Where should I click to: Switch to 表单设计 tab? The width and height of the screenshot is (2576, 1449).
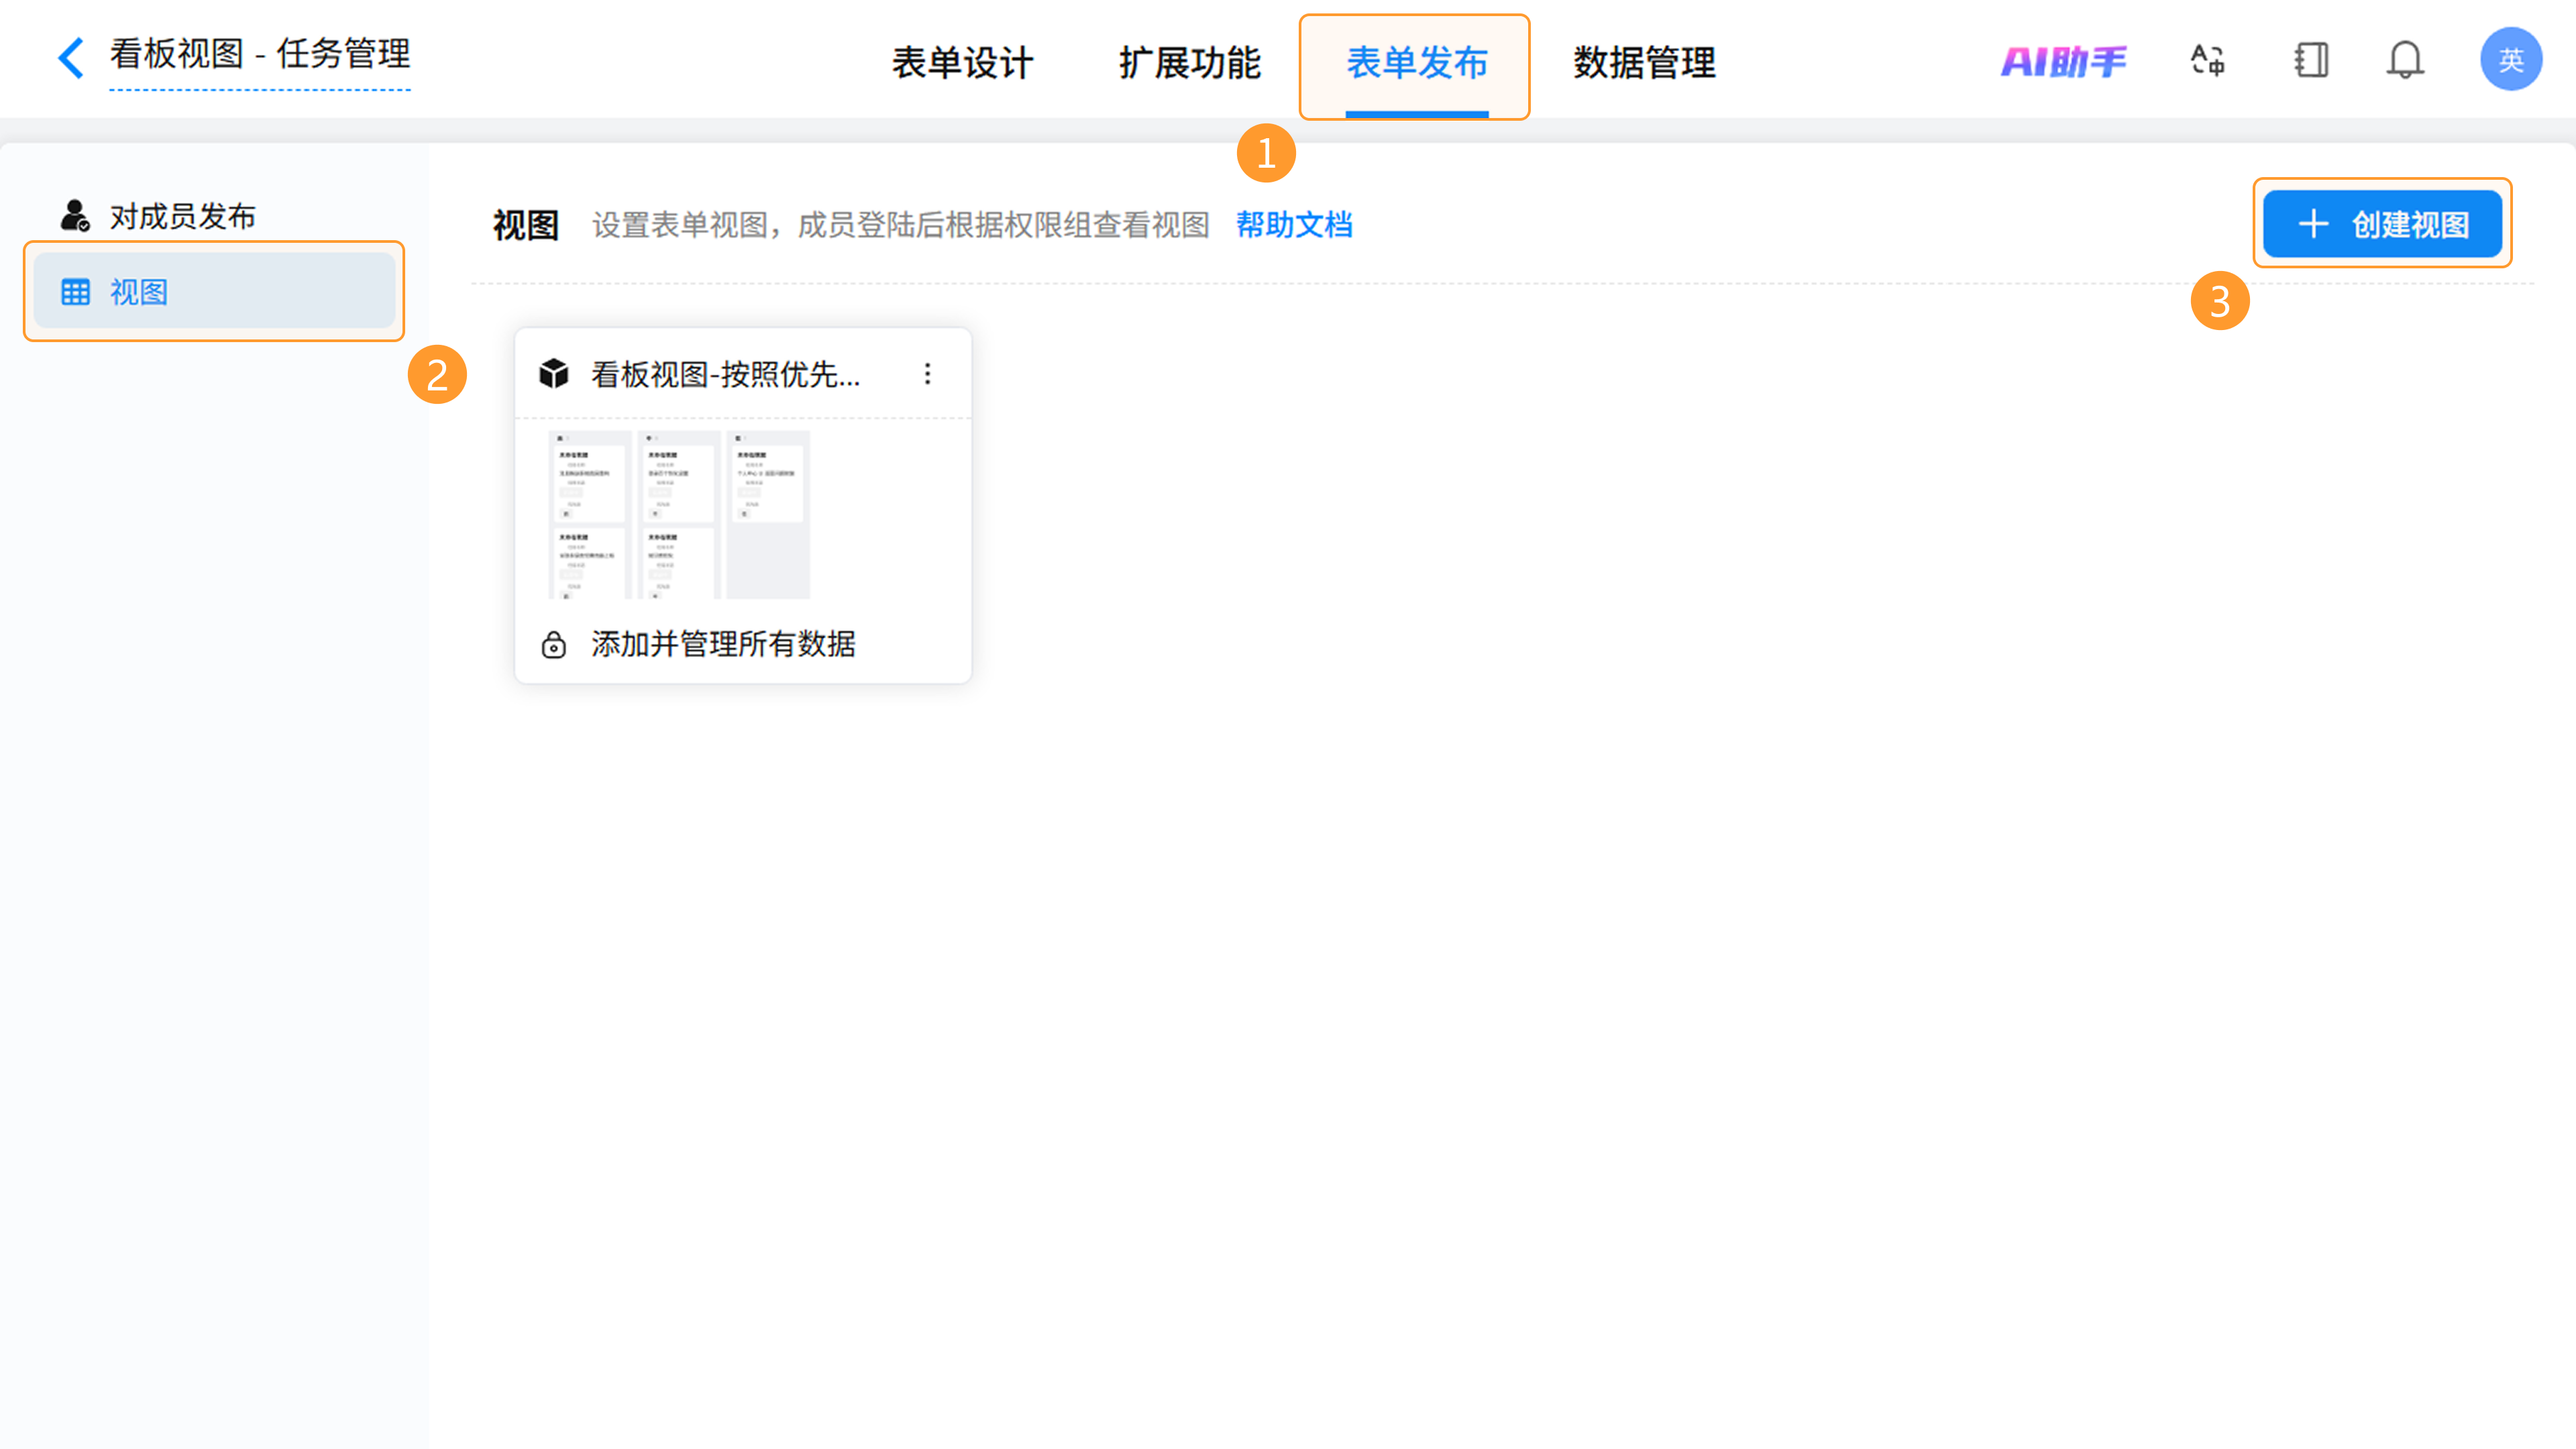pyautogui.click(x=962, y=63)
